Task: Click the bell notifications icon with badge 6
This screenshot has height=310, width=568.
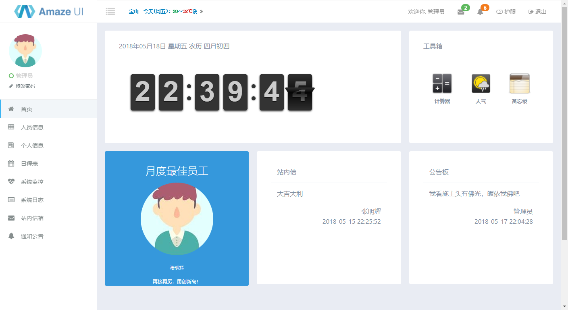Action: pos(480,12)
